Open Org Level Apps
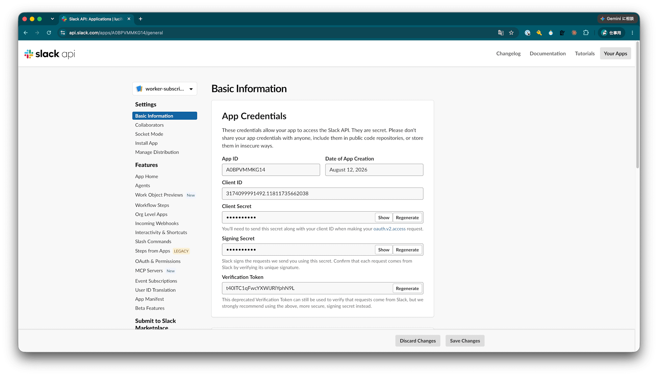This screenshot has height=376, width=658. pyautogui.click(x=151, y=214)
